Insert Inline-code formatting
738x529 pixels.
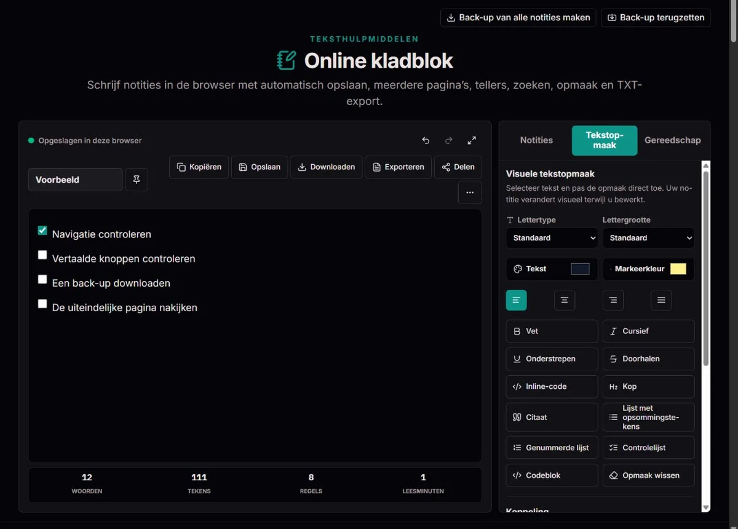552,386
